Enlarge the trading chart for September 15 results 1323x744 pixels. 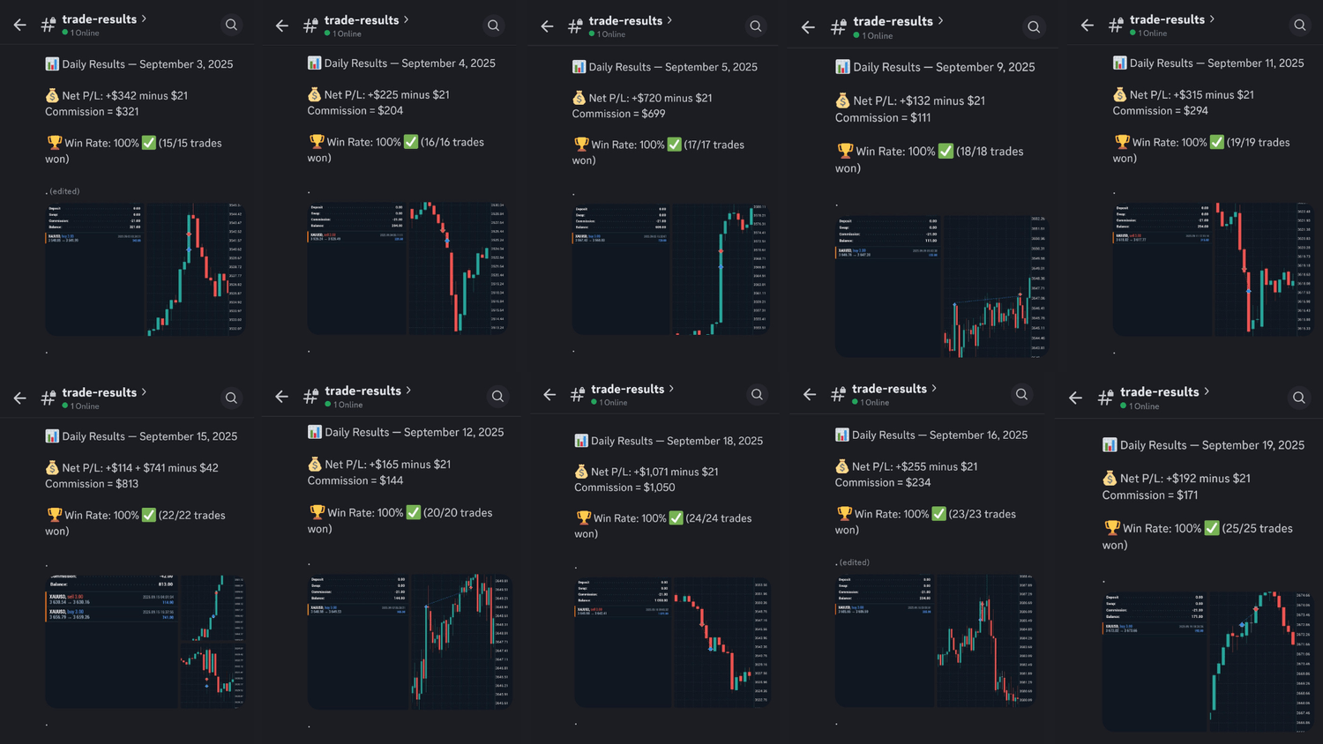coord(145,641)
